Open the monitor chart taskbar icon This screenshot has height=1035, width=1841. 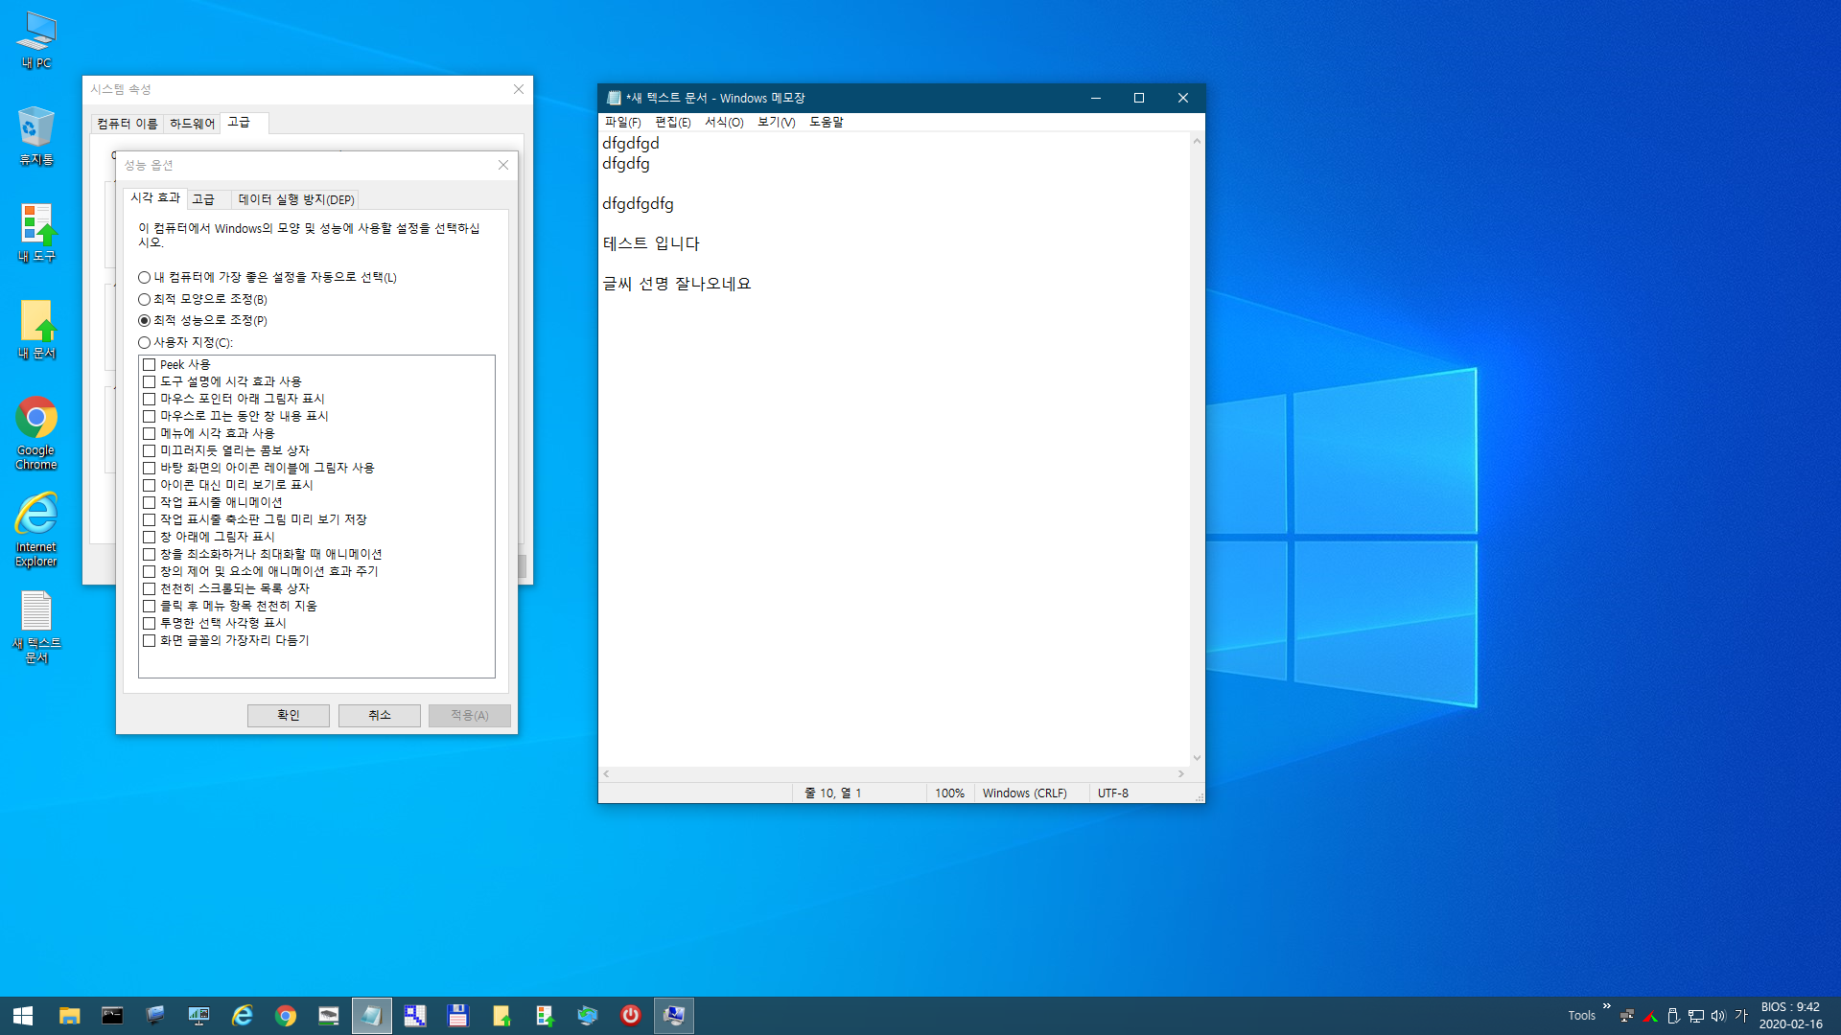198,1015
